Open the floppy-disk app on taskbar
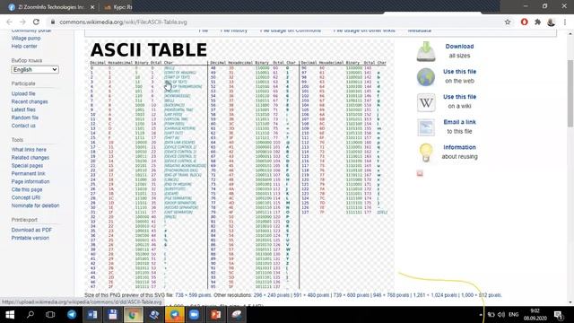This screenshot has width=574, height=323. click(113, 315)
